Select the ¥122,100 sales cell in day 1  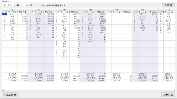[23, 14]
